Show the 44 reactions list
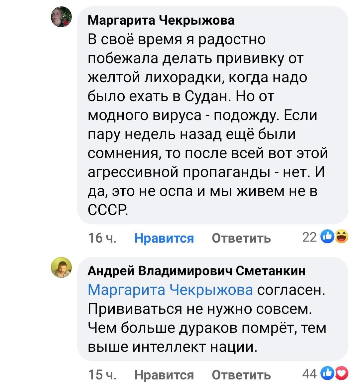 tap(309, 374)
